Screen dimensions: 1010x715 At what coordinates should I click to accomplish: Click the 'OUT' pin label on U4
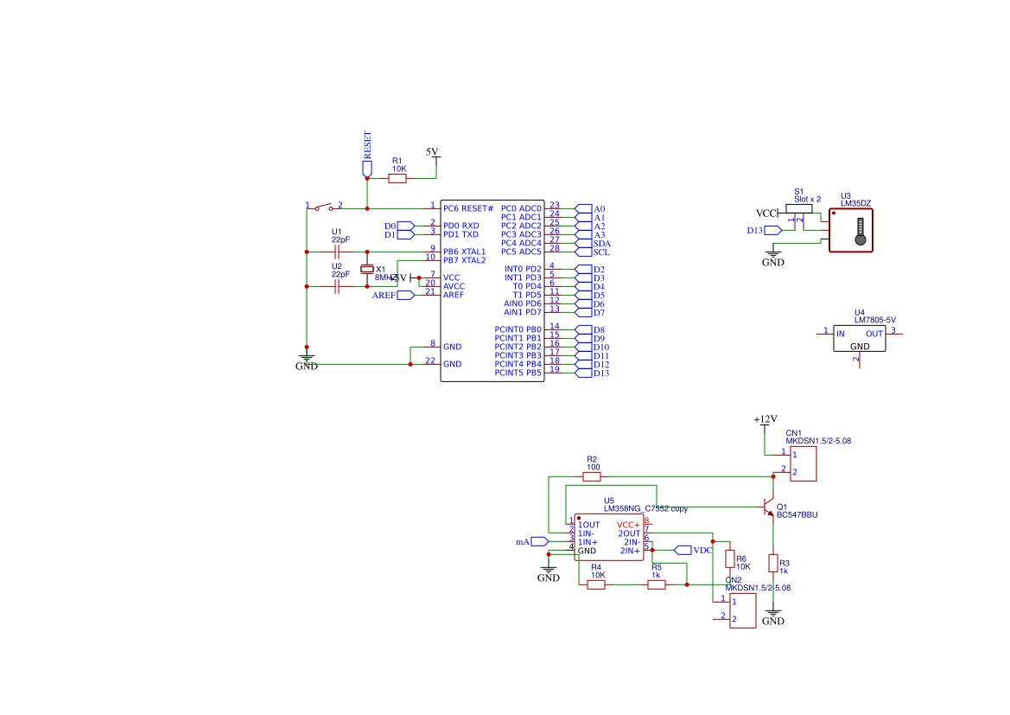874,334
